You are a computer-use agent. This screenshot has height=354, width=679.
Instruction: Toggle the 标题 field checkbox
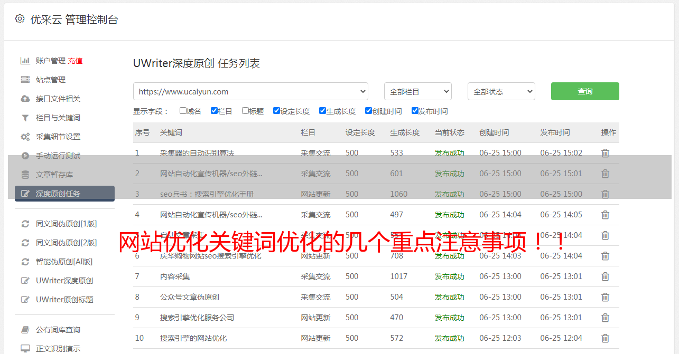[x=245, y=111]
